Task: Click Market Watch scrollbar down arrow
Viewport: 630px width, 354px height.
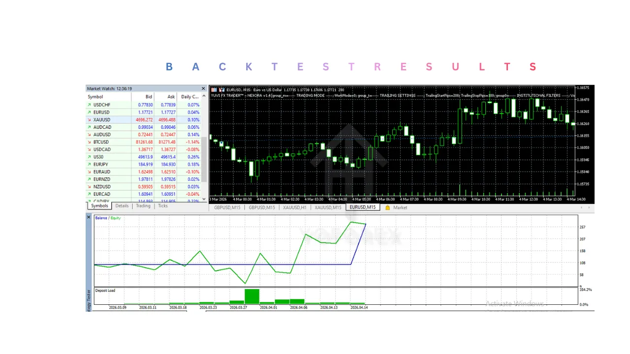Action: click(x=204, y=199)
